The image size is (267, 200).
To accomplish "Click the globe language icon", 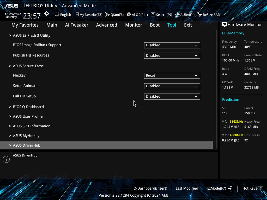I will tap(57, 15).
